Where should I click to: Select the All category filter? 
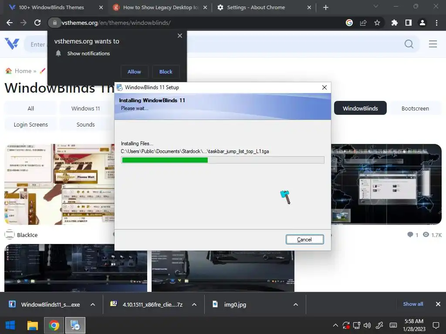(31, 108)
